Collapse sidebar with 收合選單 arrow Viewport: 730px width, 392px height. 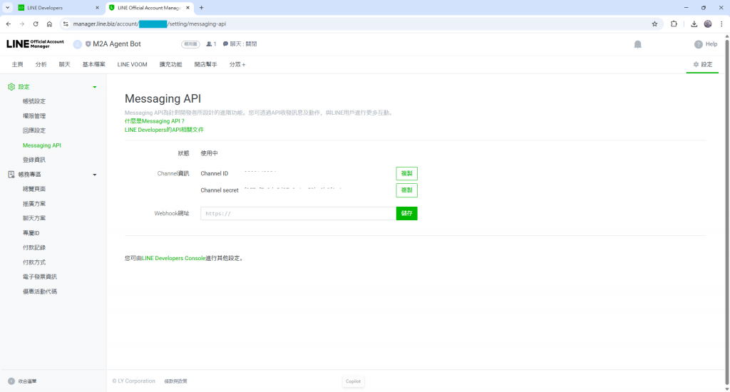11,381
